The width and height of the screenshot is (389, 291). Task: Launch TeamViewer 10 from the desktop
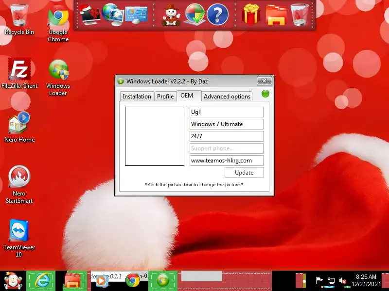click(19, 239)
